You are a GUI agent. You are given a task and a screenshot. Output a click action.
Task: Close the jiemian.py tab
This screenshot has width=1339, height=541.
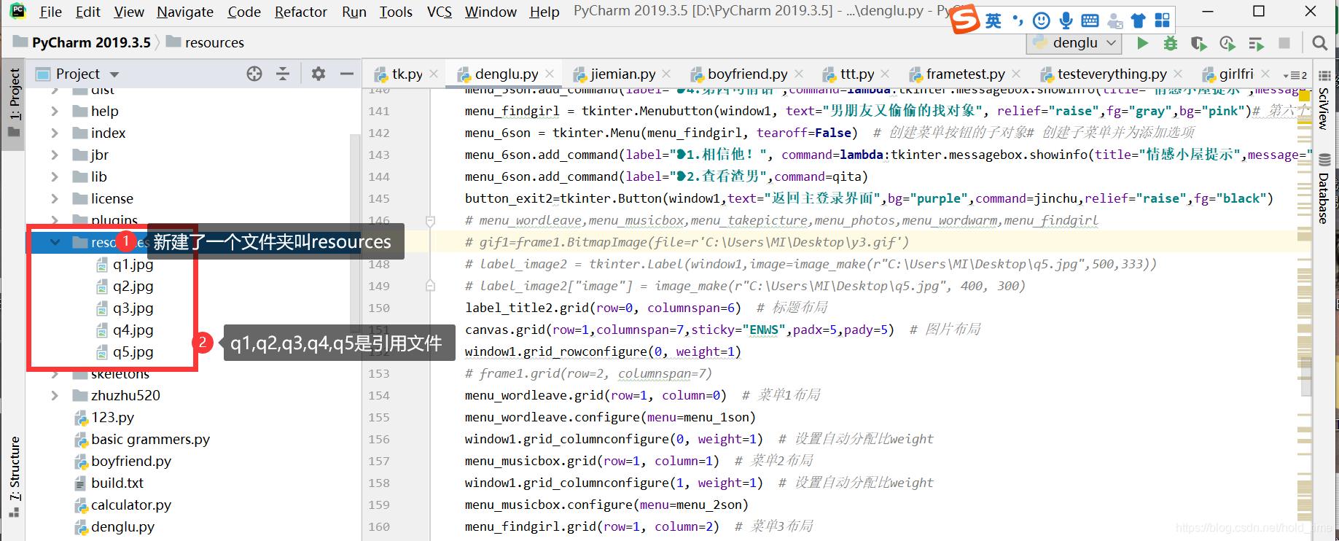(666, 74)
